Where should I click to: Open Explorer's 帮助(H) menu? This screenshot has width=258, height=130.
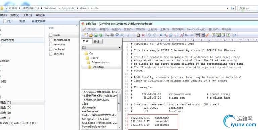(40, 15)
